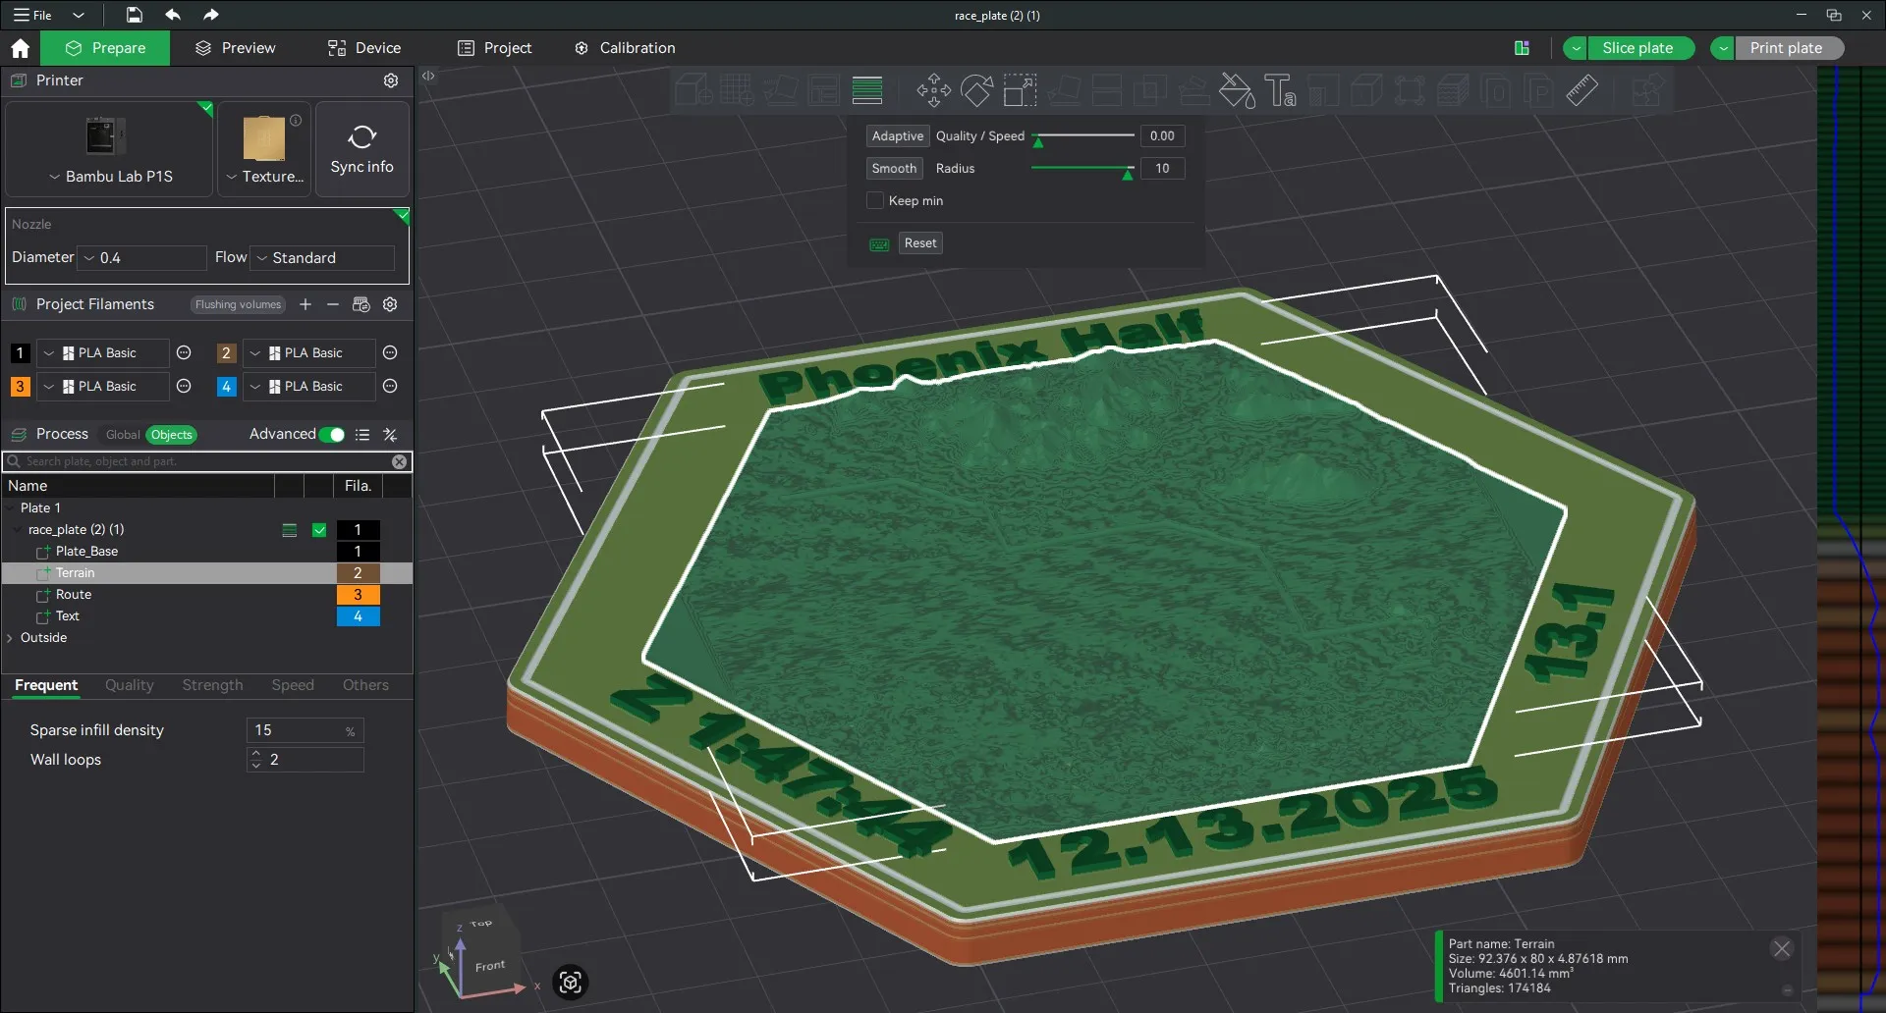This screenshot has width=1886, height=1013.
Task: Select the Measure ruler tool
Action: coord(1582,91)
